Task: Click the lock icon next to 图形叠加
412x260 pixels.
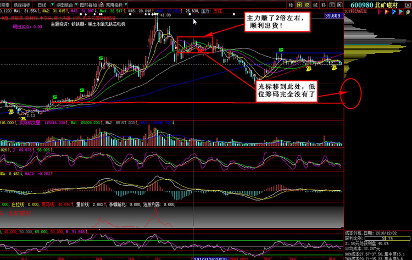Action: click(x=102, y=4)
